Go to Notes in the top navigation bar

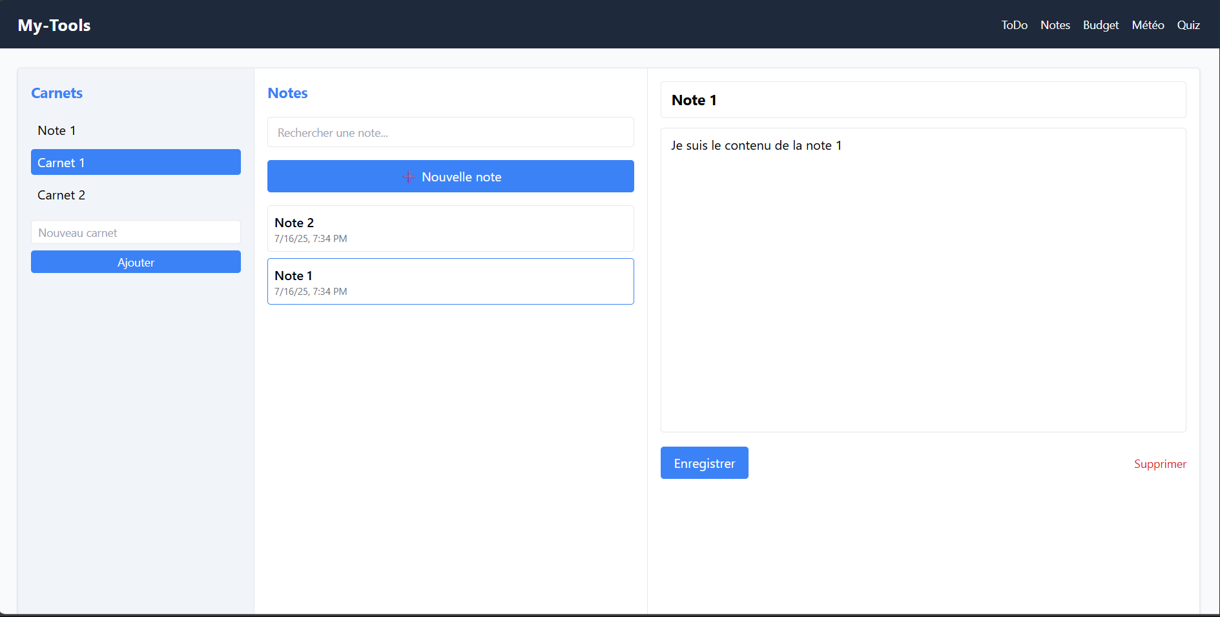(1055, 25)
